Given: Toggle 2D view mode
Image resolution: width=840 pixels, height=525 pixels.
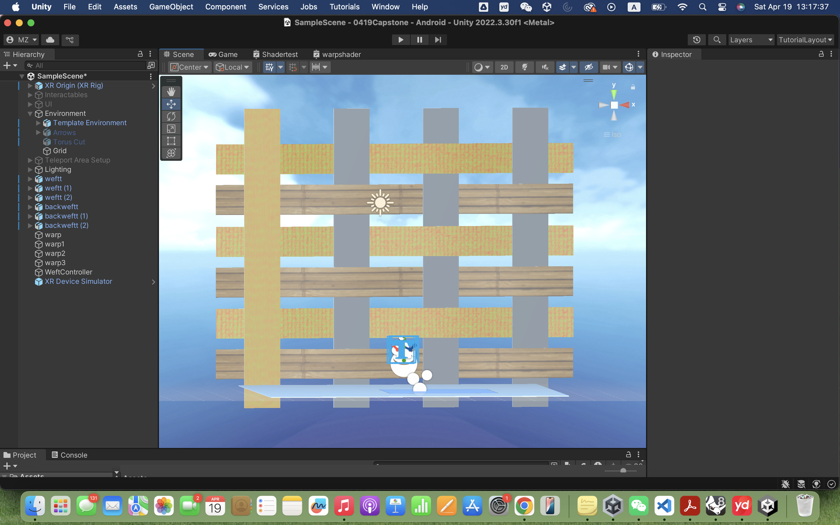Looking at the screenshot, I should (504, 67).
